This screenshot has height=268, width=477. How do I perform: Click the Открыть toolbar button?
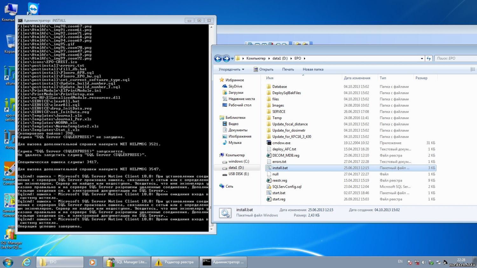click(264, 69)
